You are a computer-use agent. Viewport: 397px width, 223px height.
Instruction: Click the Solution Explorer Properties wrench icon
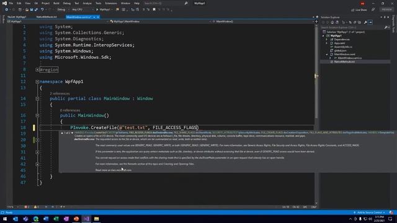365,22
